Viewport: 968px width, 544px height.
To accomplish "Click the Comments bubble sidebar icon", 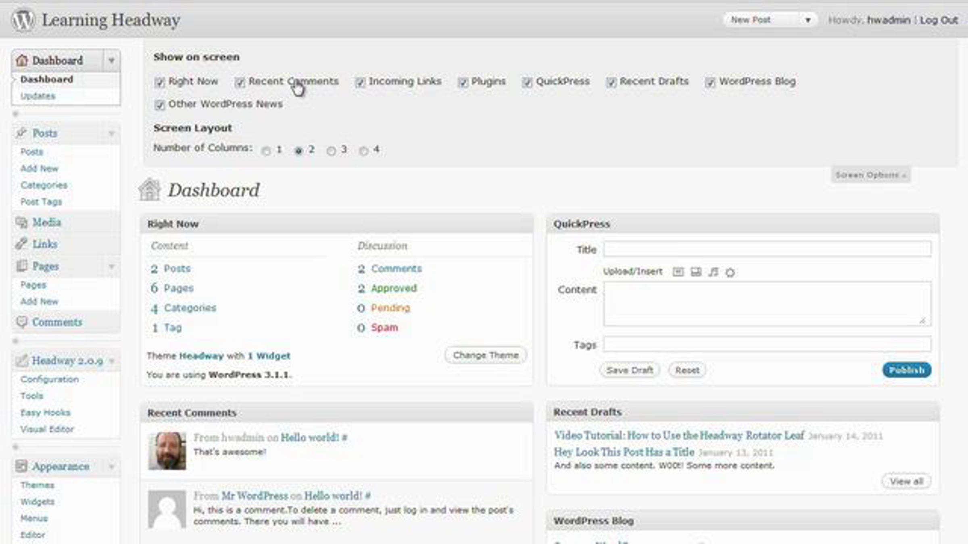I will tap(21, 322).
